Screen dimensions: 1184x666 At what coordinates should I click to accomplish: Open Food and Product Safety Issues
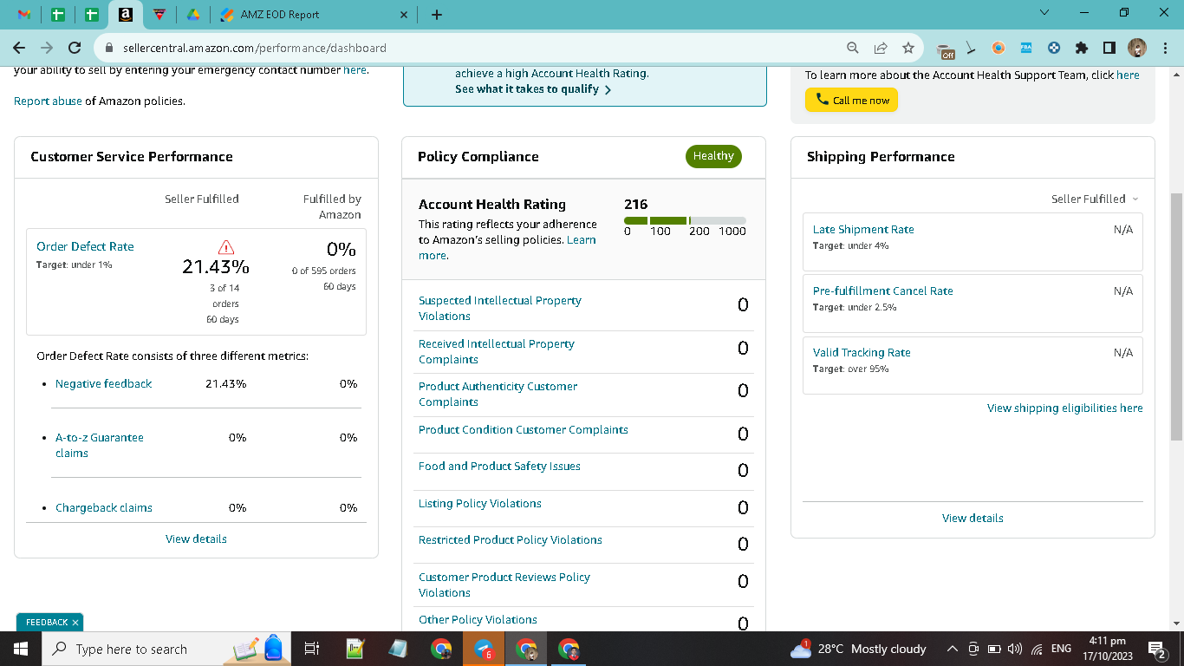tap(499, 466)
